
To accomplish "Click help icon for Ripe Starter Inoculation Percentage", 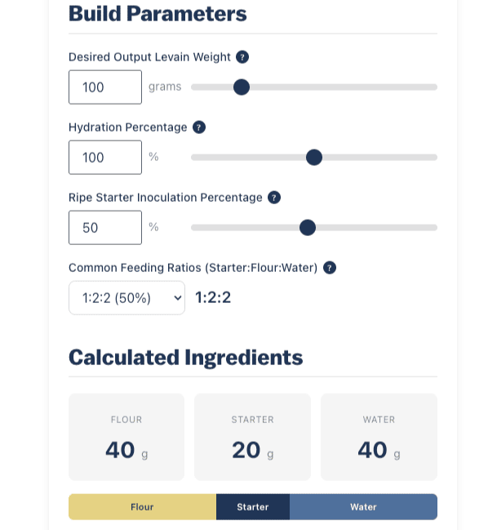I will pos(274,198).
